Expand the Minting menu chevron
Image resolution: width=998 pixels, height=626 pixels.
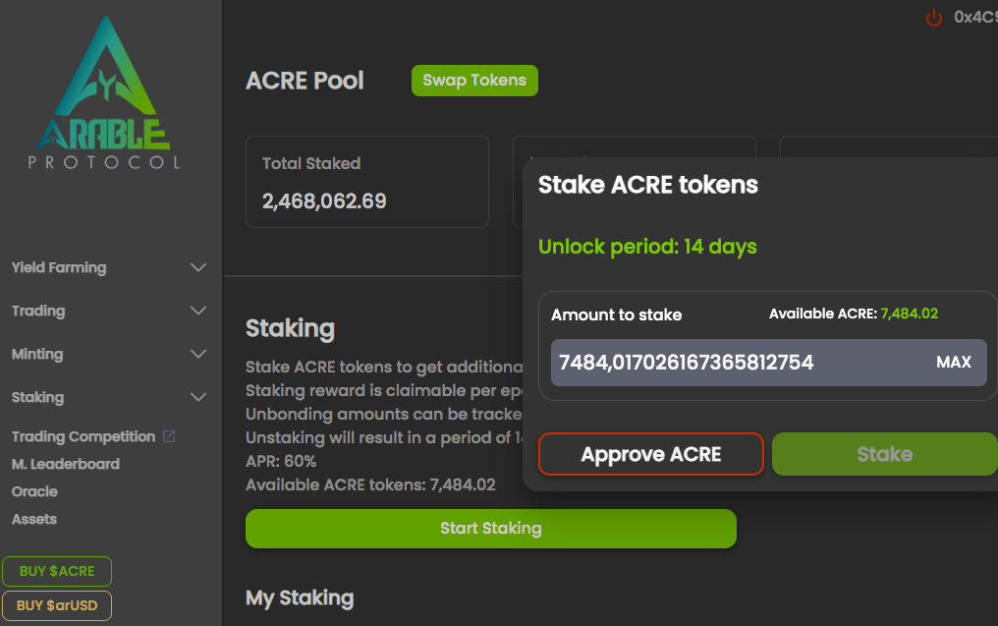tap(198, 354)
